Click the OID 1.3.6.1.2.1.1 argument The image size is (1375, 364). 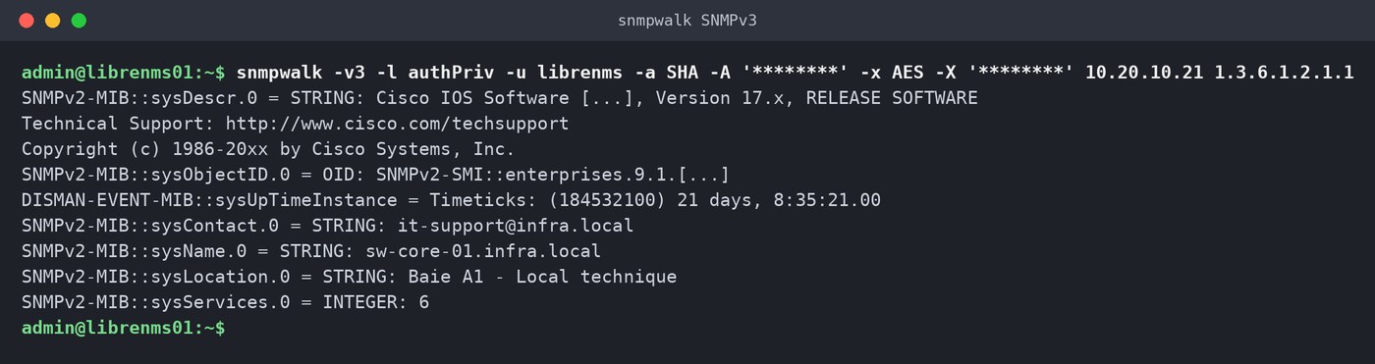(x=1285, y=73)
